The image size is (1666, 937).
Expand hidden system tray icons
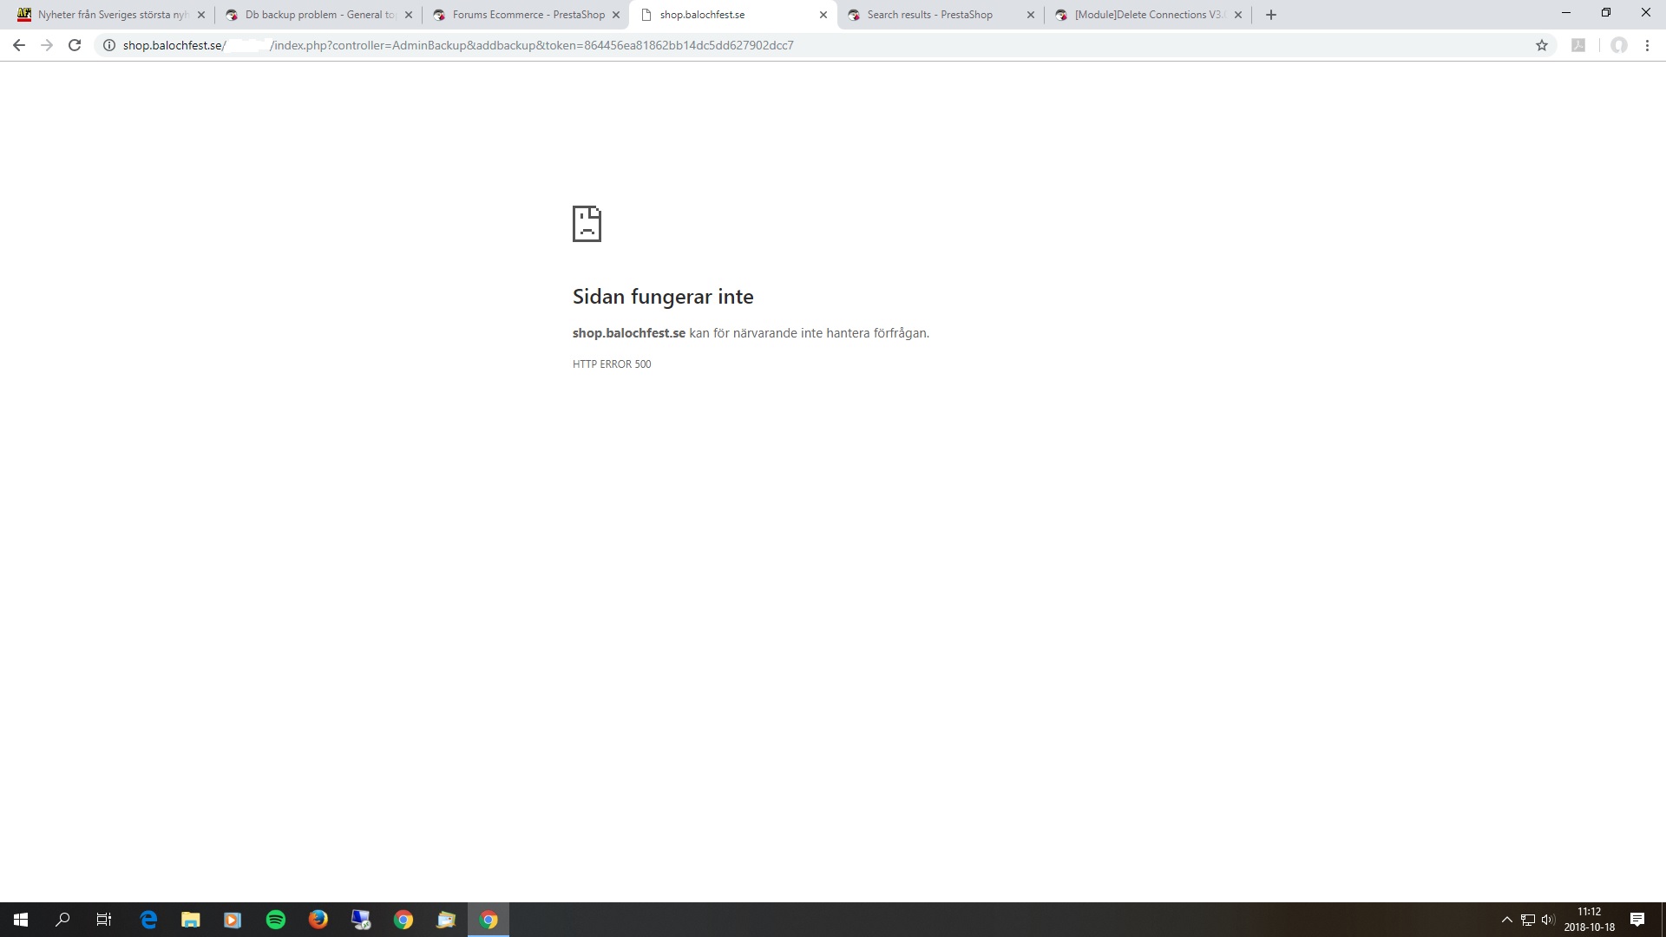tap(1507, 920)
